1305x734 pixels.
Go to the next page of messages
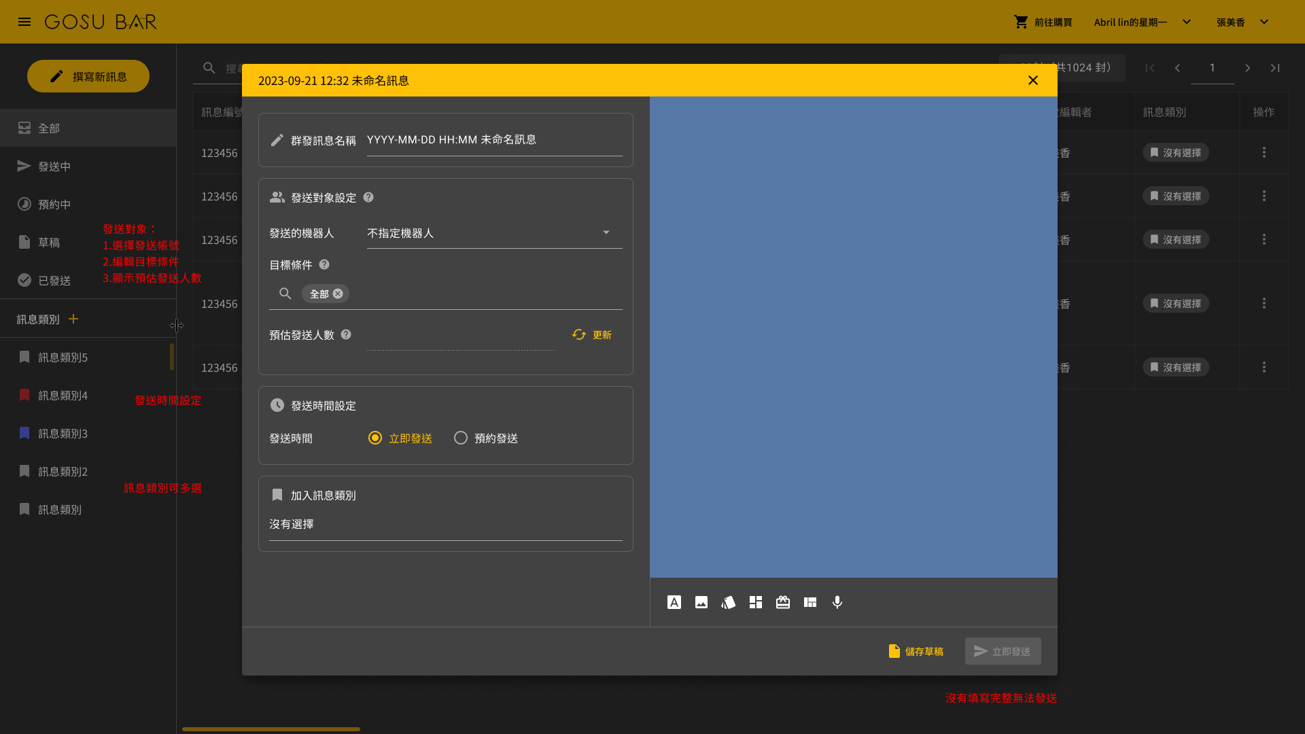[1248, 68]
